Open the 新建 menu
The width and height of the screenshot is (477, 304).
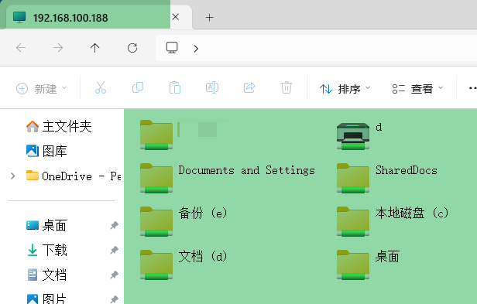tap(41, 89)
